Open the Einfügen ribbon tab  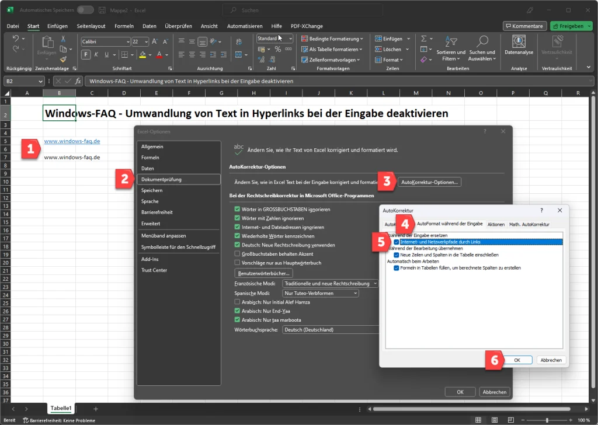57,26
